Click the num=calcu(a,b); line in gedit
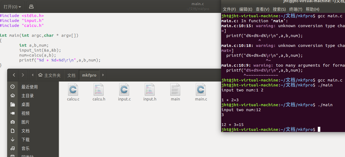This screenshot has width=345, height=157. tap(38, 55)
